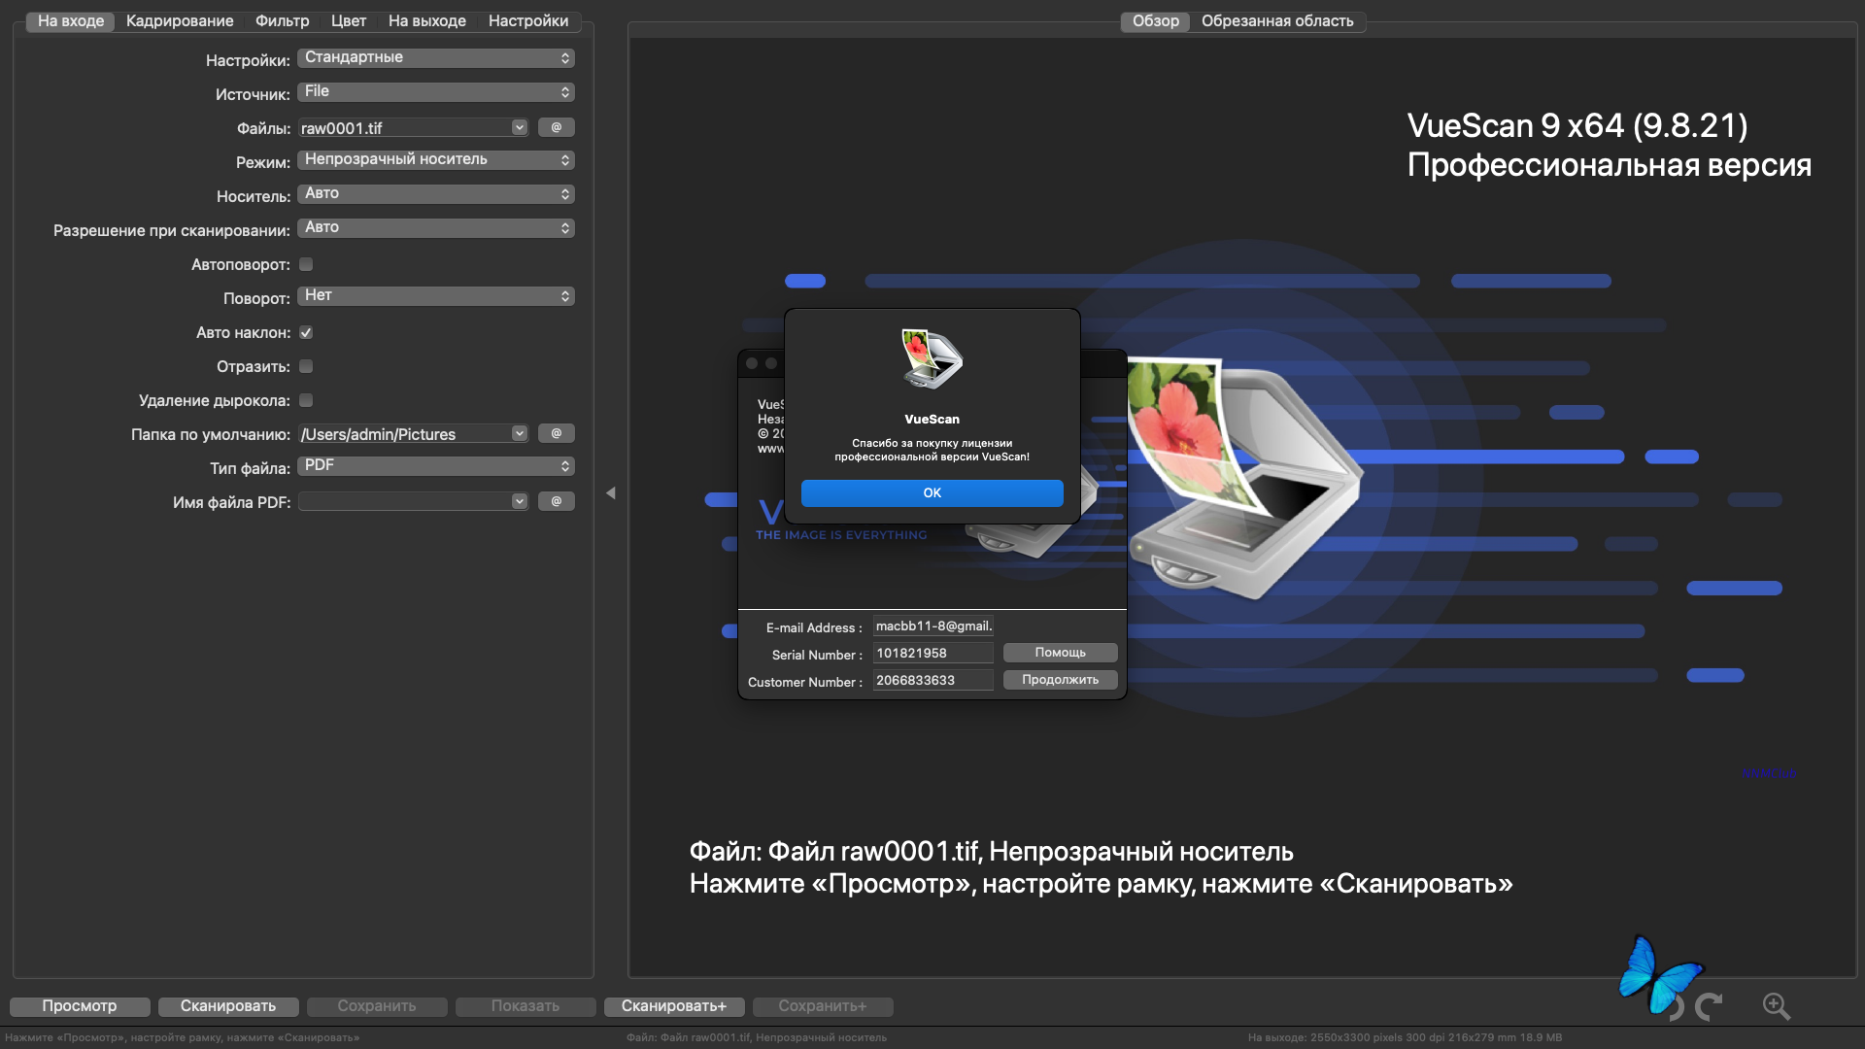Click the /Users/admin/Pictures folder field
Viewport: 1865px width, 1049px height.
pos(405,434)
